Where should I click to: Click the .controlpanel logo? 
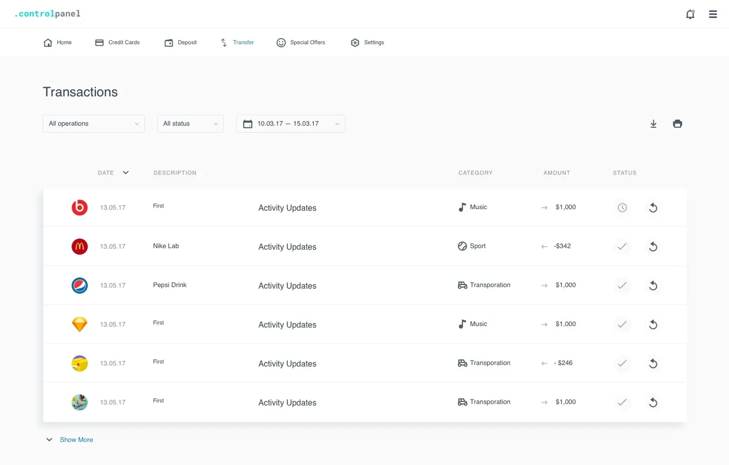[47, 14]
